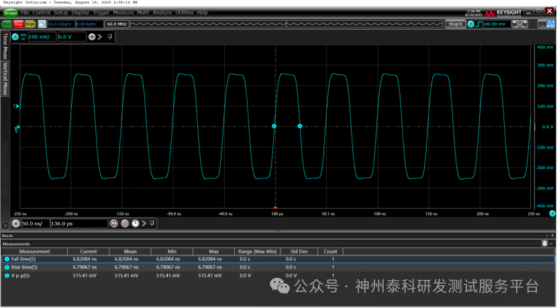Click the trigger level T marker at left

pos(16,106)
